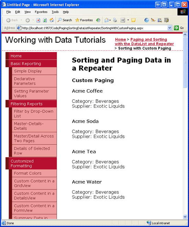Viewport: 189px width, 227px height.
Task: Open Details of Selected Row item
Action: pos(34,151)
